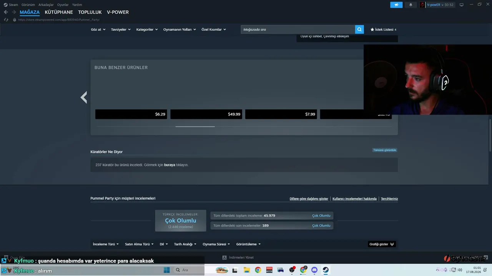The width and height of the screenshot is (492, 276).
Task: Click the padlock icon beside the URL
Action: [x=15, y=20]
